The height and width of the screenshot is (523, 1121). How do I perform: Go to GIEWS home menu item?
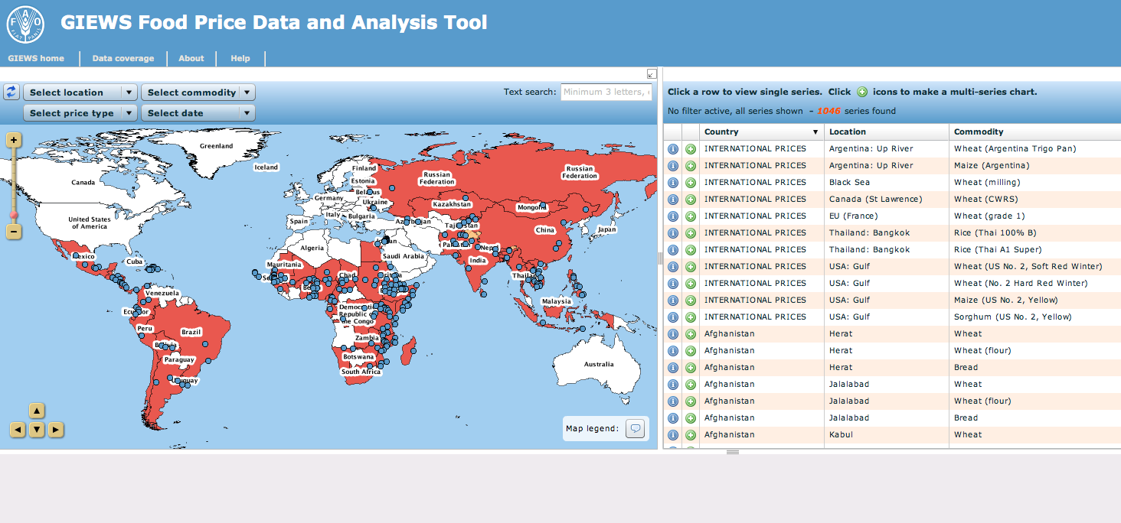click(36, 58)
